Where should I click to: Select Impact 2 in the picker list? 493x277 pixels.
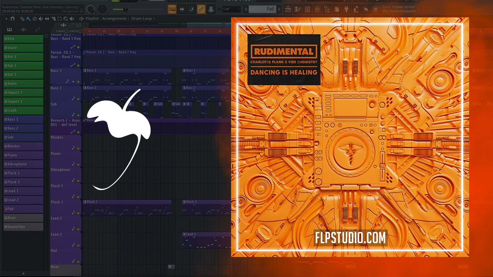(x=23, y=102)
